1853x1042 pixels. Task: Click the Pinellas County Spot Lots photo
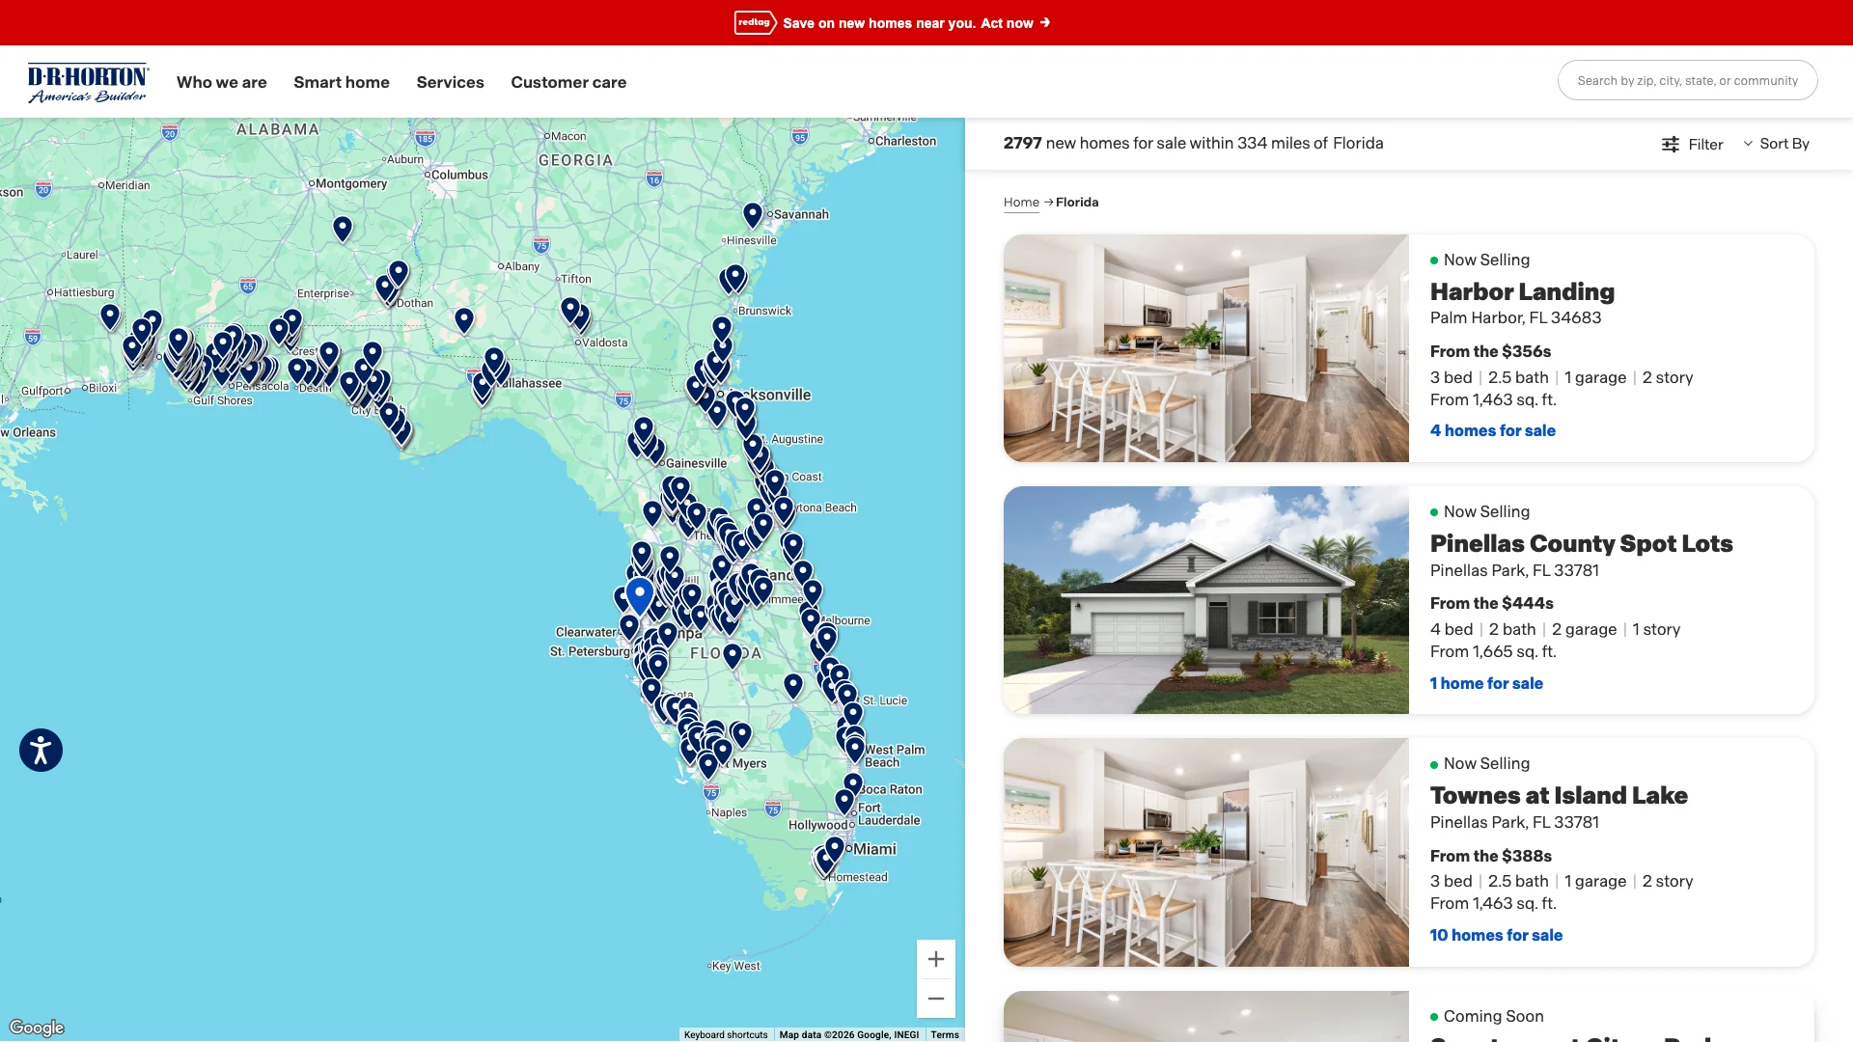pos(1204,599)
